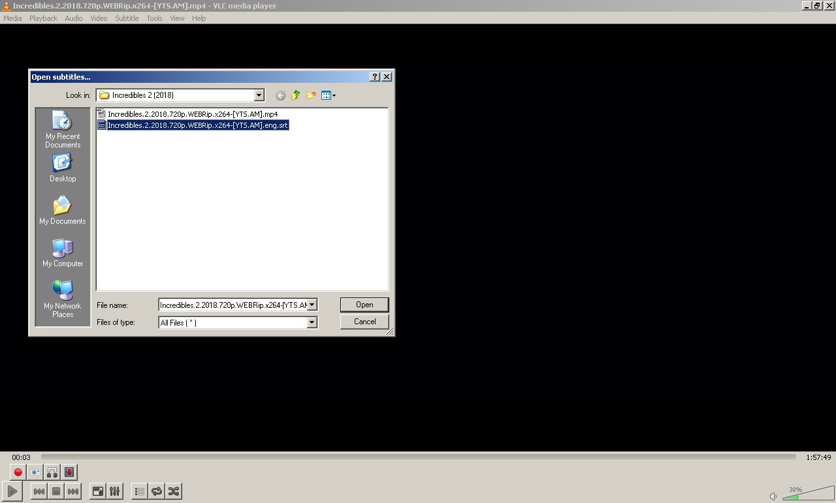836x503 pixels.
Task: Open the Tools menu
Action: [x=154, y=18]
